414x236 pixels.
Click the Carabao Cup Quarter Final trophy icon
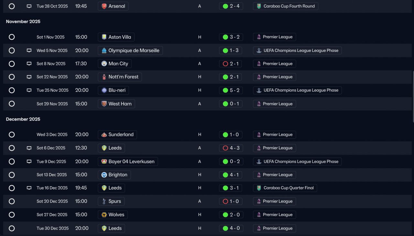pos(259,188)
